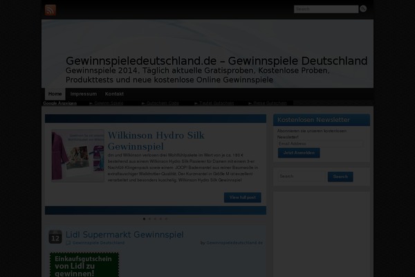Open the author link Gewinnspieledeutschland.de
Viewport: 415px width, 277px height.
[234, 243]
